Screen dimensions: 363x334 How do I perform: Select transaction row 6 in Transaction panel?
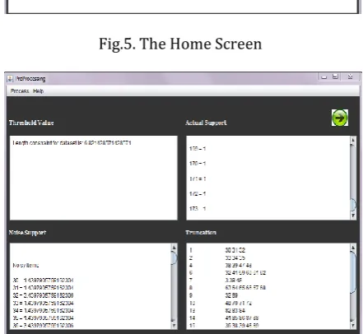227,272
